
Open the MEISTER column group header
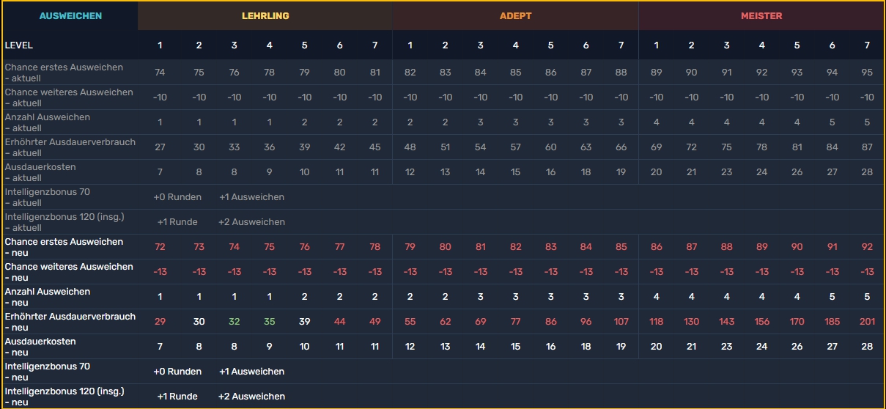pos(761,15)
